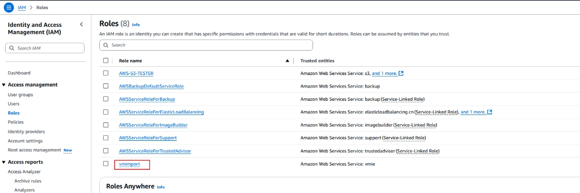This screenshot has width=580, height=193.
Task: Open the AWSServiceRoleForSupport role
Action: (x=148, y=138)
